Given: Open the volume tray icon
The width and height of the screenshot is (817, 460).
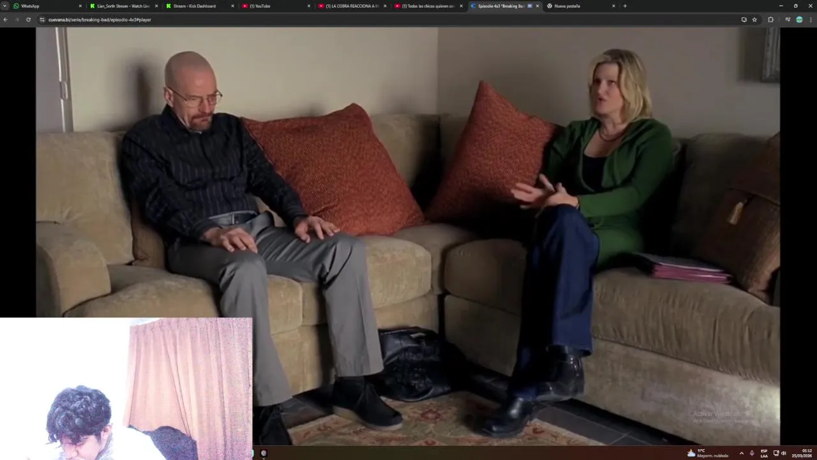Looking at the screenshot, I should coord(784,453).
